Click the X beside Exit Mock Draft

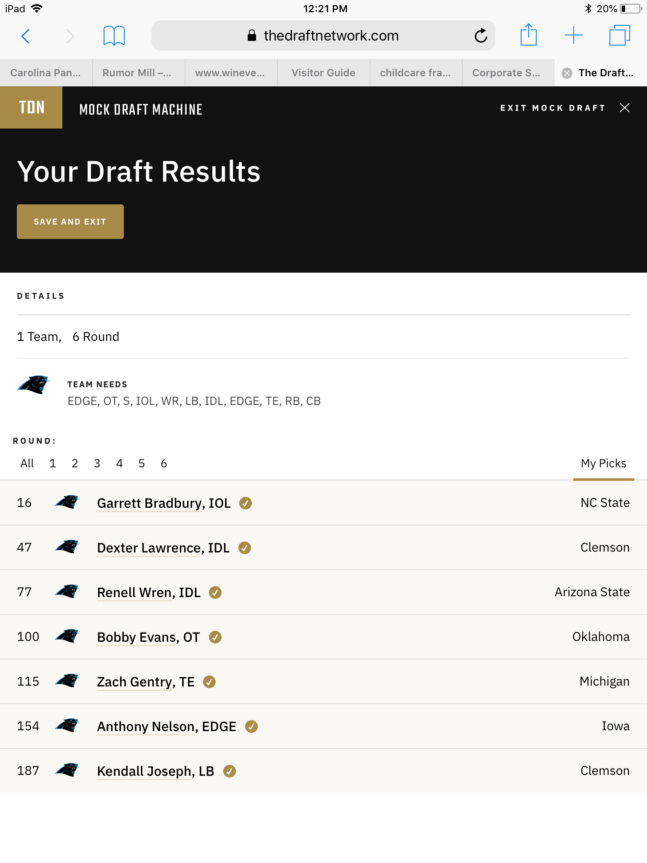click(x=625, y=108)
